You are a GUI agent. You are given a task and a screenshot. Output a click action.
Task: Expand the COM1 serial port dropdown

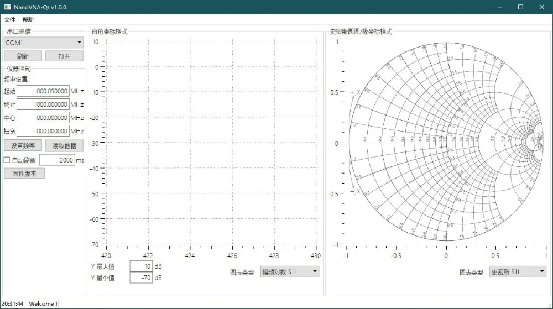coord(44,43)
